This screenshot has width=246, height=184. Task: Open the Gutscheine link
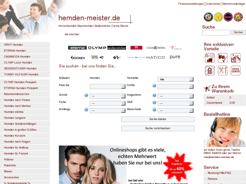213,4
